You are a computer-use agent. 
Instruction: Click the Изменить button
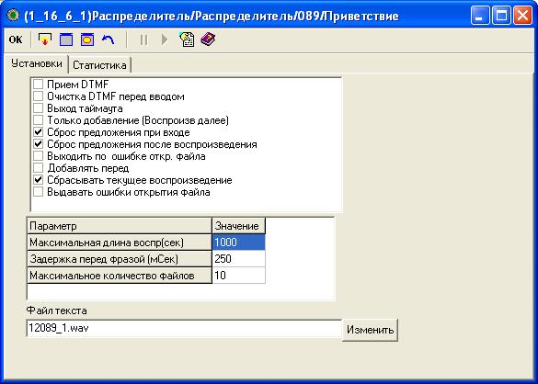coord(370,330)
